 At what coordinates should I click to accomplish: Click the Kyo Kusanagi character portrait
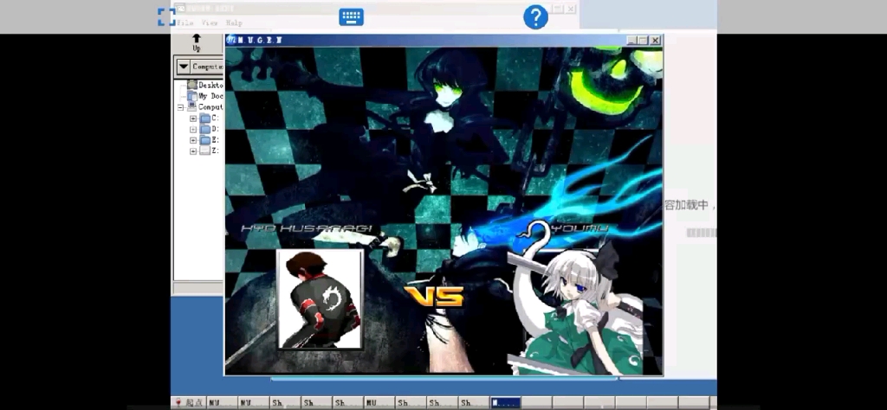pyautogui.click(x=320, y=299)
